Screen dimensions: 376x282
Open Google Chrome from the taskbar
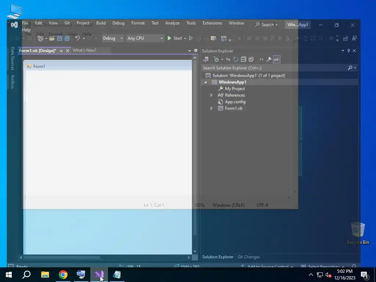pyautogui.click(x=63, y=275)
